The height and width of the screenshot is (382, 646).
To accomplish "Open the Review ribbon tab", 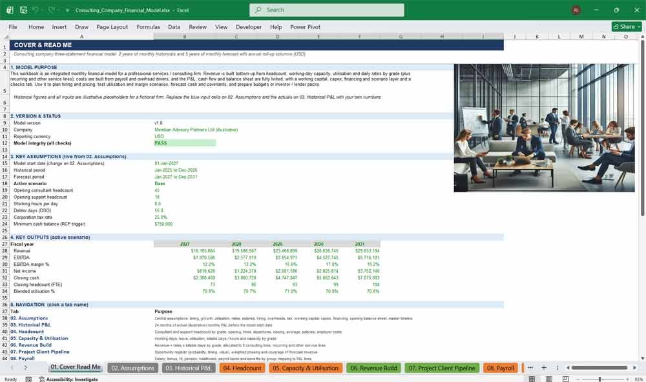I will click(198, 26).
